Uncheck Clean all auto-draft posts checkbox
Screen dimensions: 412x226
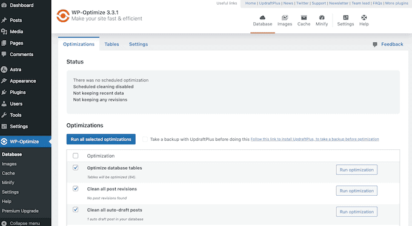point(75,210)
